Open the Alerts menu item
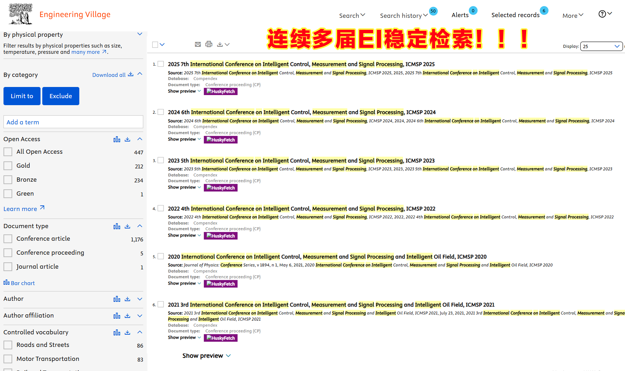The height and width of the screenshot is (371, 625). pos(460,15)
